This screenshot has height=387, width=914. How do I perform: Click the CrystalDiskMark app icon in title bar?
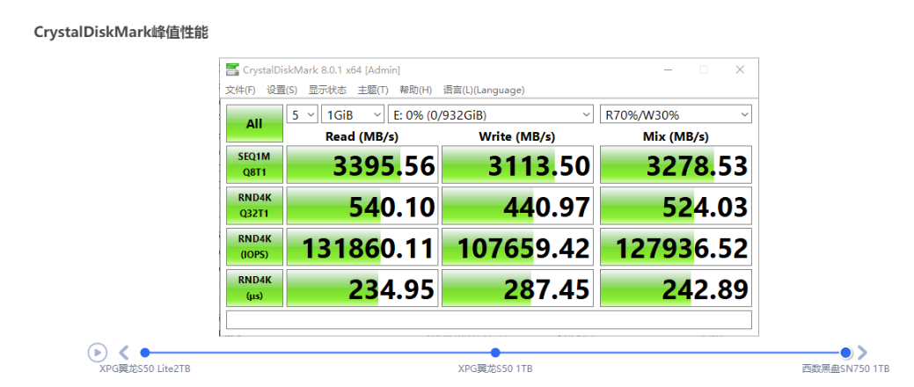coord(232,70)
